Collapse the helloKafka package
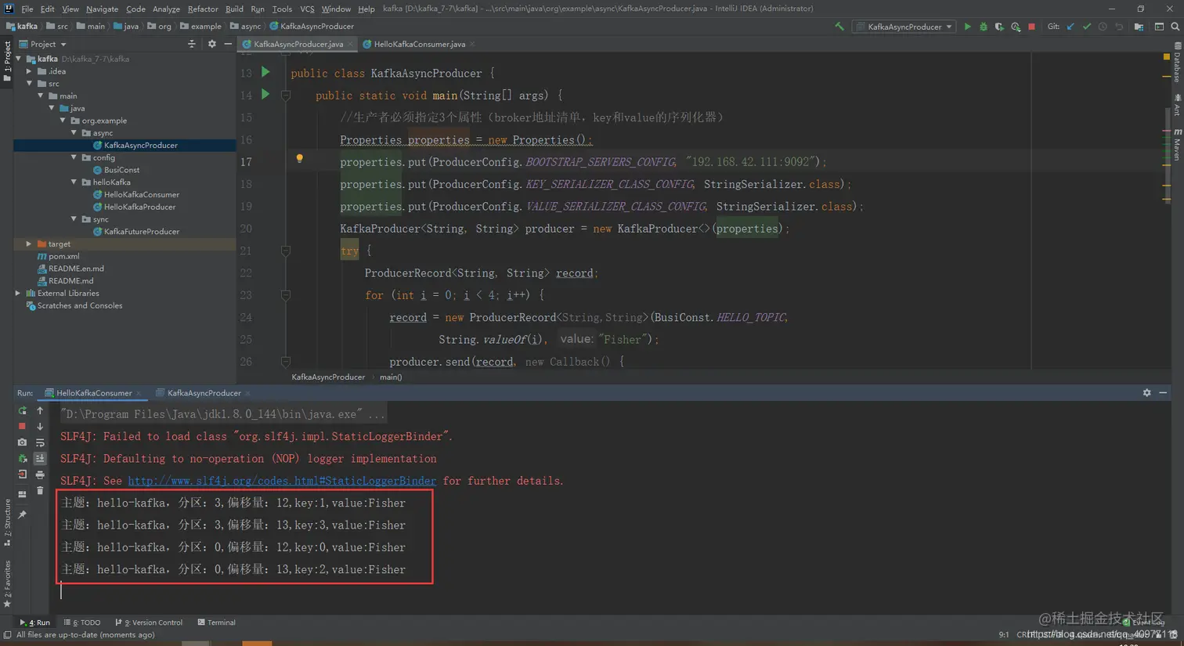 [x=74, y=182]
